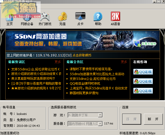Click the third QQ在线 contact button
The image size is (165, 135).
tap(143, 91)
